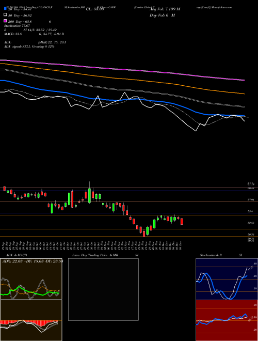
Task: Click the 'Stochastics: 77.67' value
Action: point(17,26)
